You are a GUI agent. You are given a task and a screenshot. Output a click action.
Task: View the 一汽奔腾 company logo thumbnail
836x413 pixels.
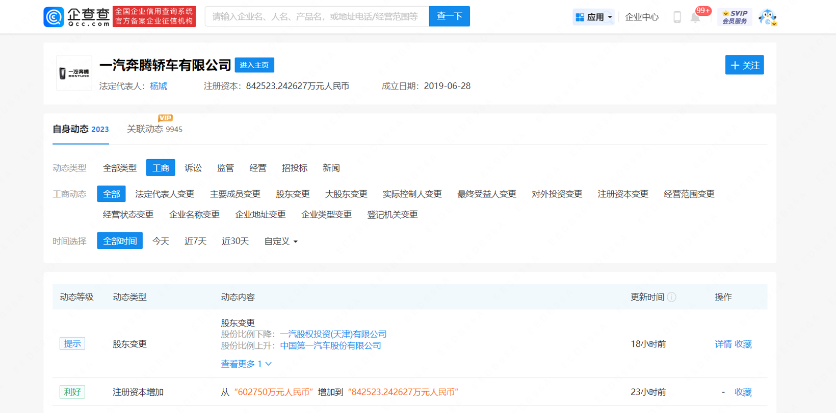(x=74, y=73)
